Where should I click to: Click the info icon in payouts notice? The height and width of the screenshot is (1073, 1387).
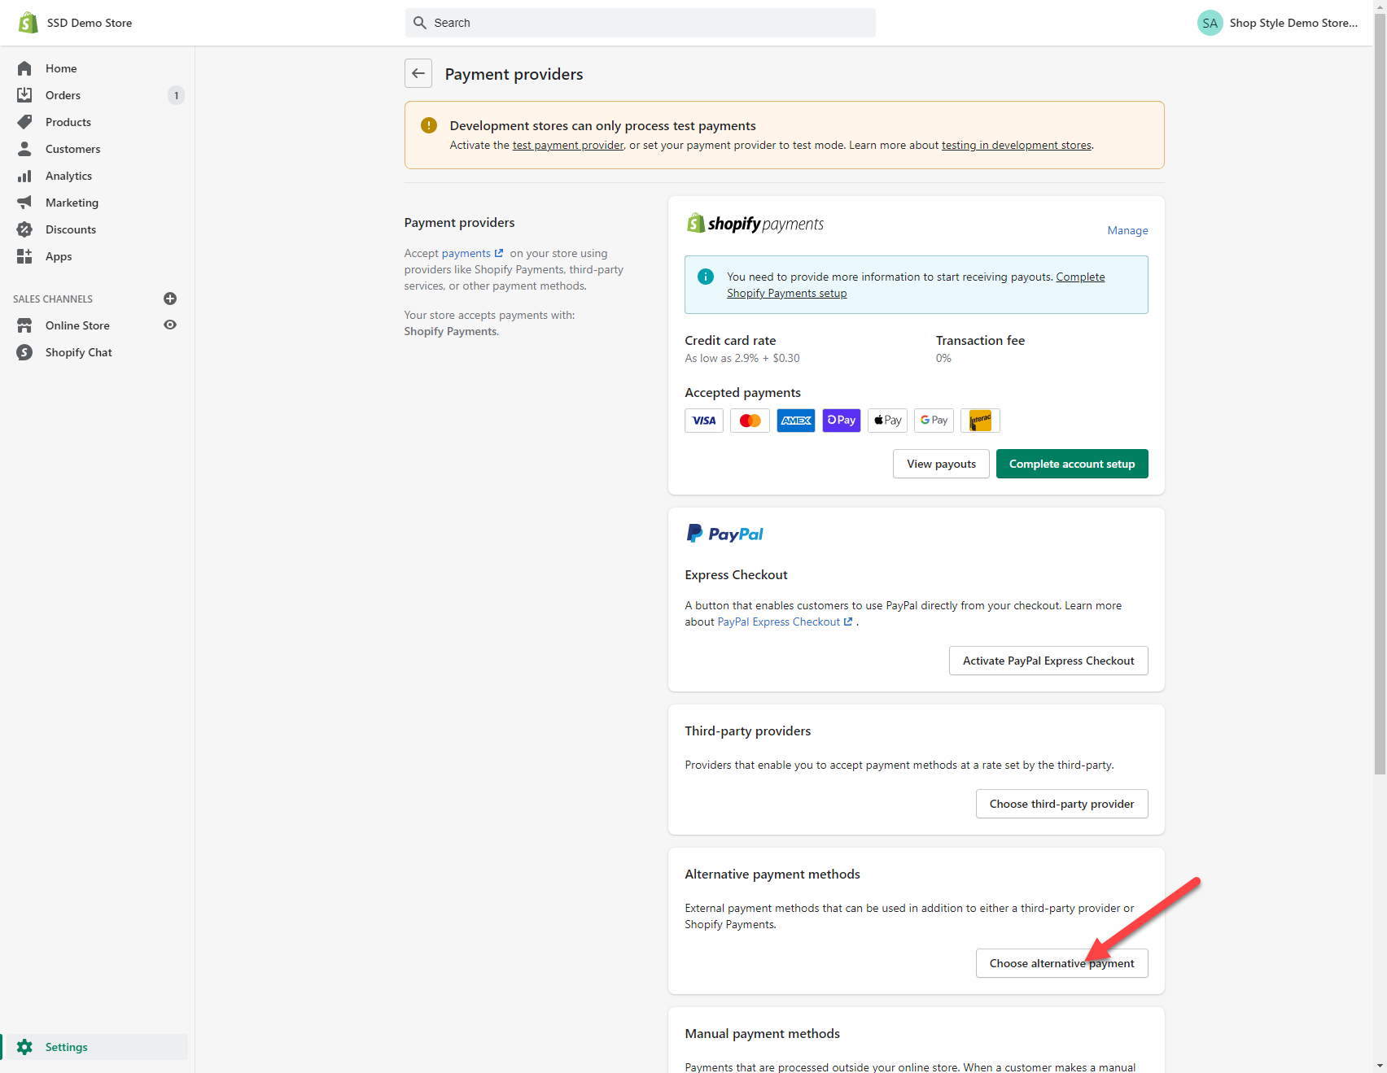pos(706,277)
